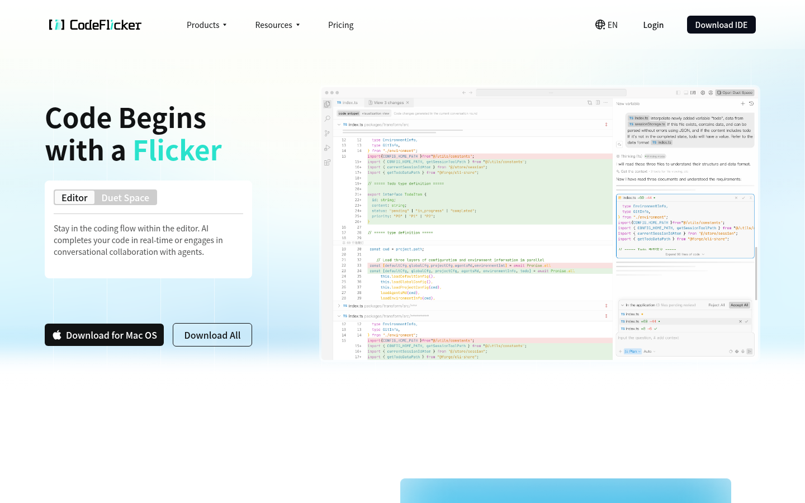Open Run and Debug icon in IDE sidebar
The width and height of the screenshot is (805, 503).
[327, 148]
